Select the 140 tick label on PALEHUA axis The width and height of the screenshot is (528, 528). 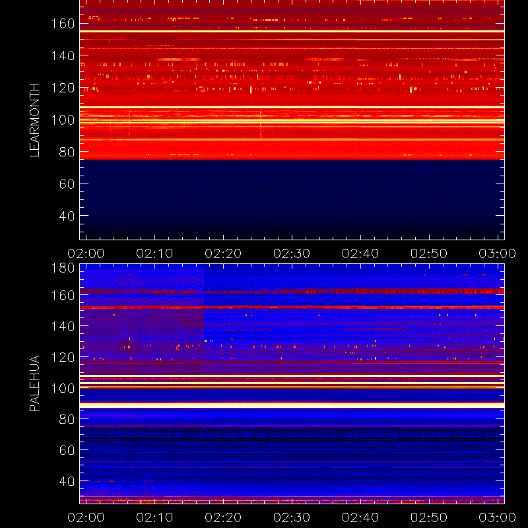click(63, 326)
